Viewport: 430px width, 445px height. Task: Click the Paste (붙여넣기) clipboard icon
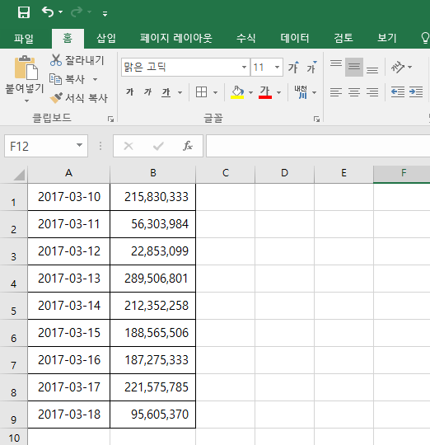[26, 68]
